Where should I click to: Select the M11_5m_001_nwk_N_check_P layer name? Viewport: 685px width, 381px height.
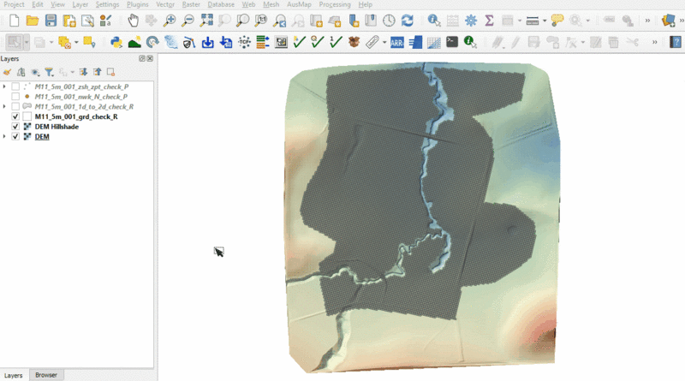(81, 97)
